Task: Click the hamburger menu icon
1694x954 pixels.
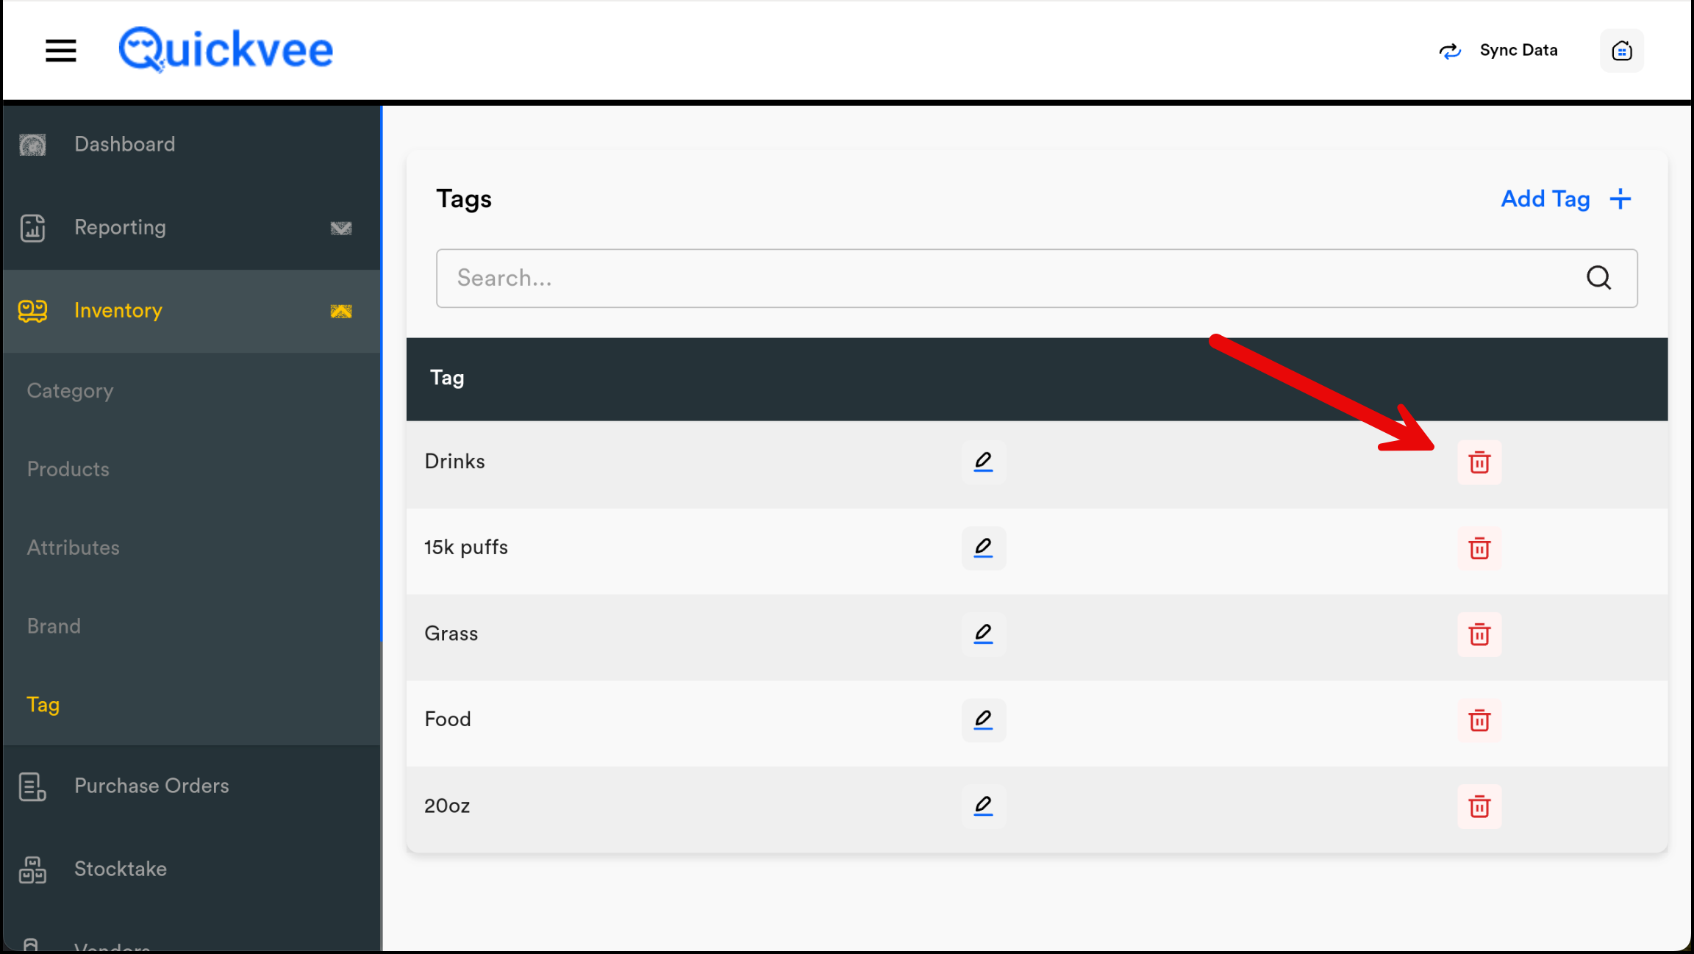Action: [60, 51]
